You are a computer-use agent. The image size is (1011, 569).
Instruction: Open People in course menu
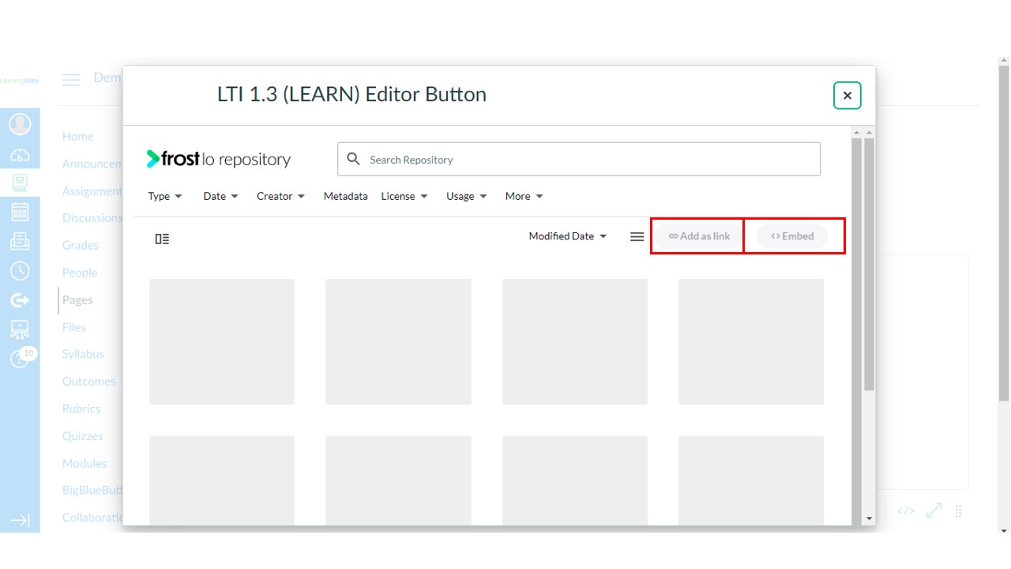pos(80,273)
